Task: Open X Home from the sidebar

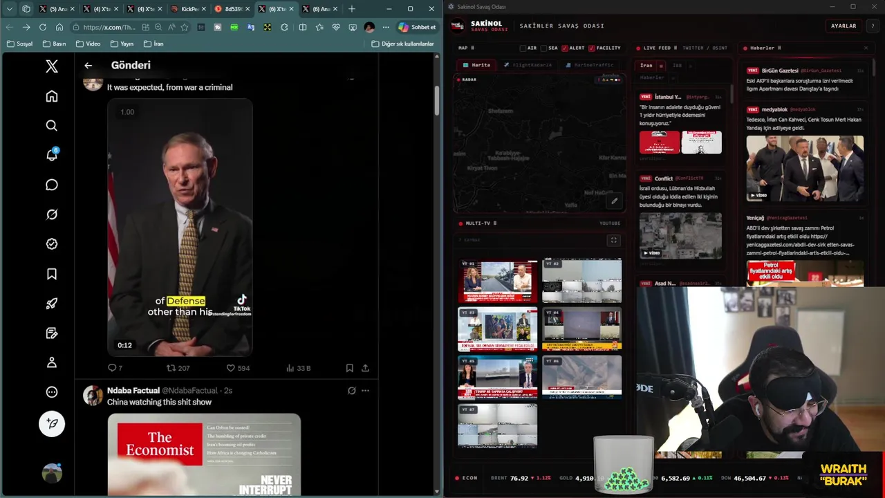Action: 52,96
